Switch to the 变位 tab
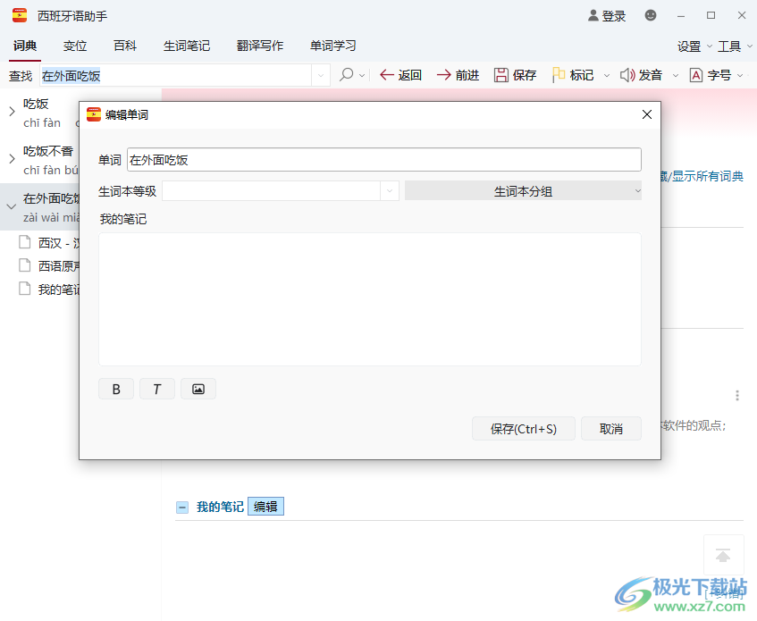Screen dimensions: 757x621 pyautogui.click(x=75, y=46)
